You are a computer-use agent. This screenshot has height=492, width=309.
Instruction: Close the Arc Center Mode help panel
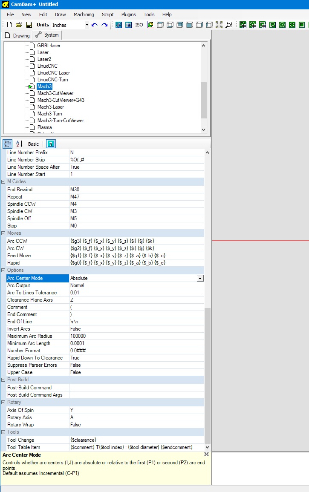pyautogui.click(x=206, y=454)
